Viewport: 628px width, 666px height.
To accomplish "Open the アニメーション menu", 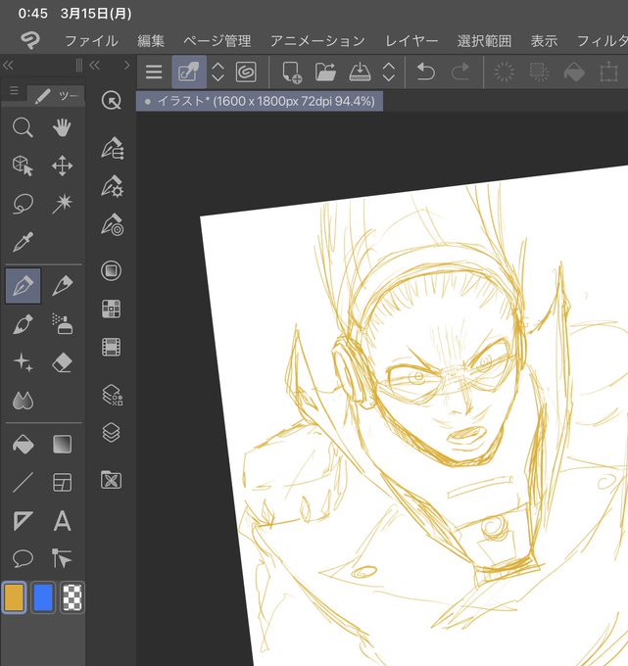I will click(x=317, y=41).
